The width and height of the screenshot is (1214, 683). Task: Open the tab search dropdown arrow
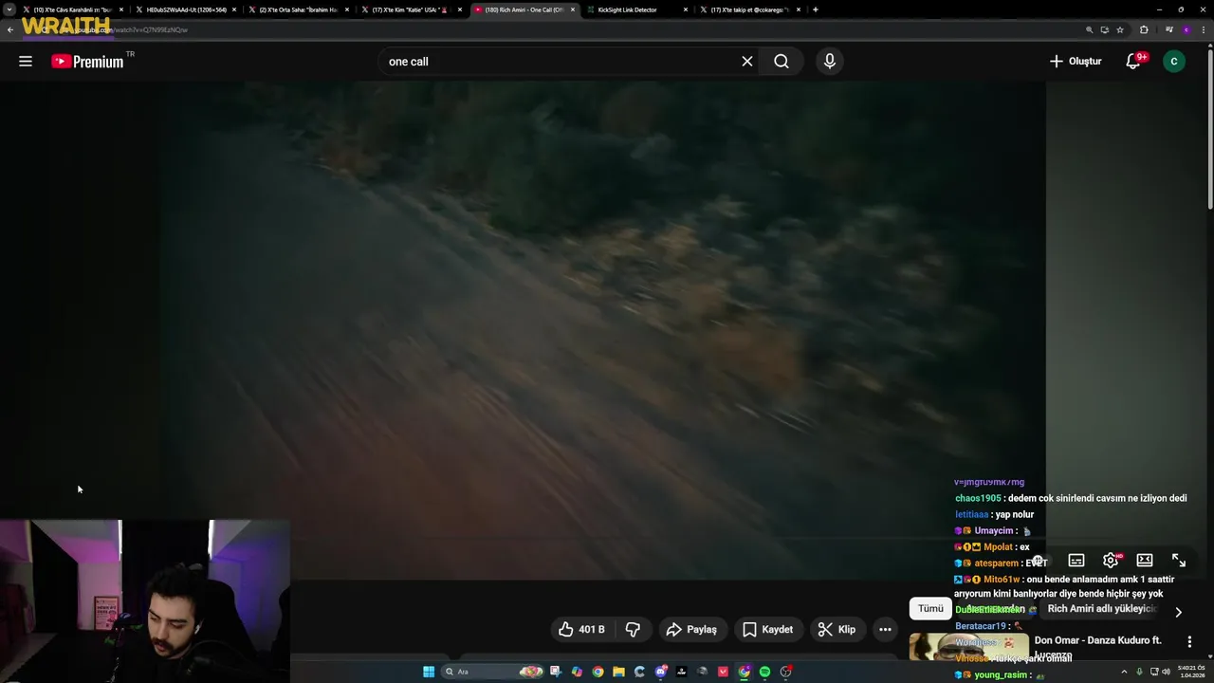pyautogui.click(x=9, y=9)
